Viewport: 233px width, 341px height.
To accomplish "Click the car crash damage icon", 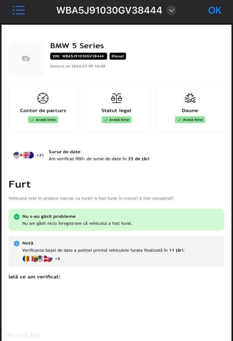I will click(x=190, y=98).
